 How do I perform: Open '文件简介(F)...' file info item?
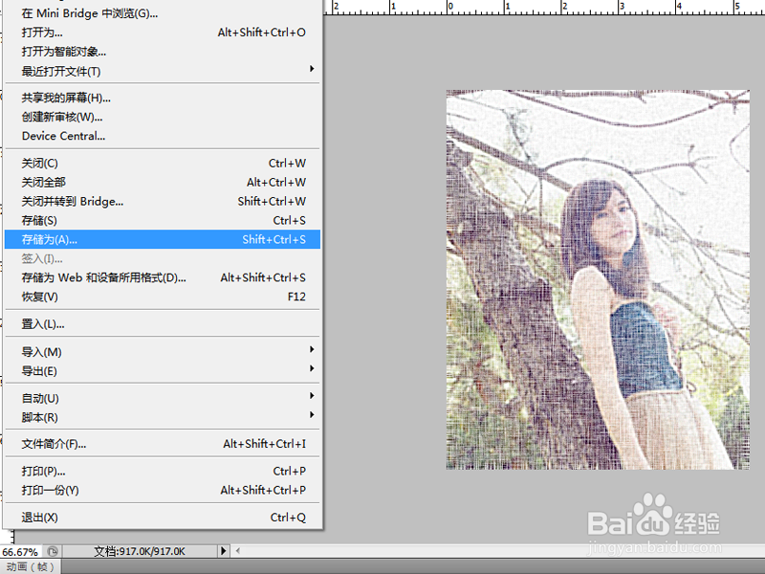(162, 444)
